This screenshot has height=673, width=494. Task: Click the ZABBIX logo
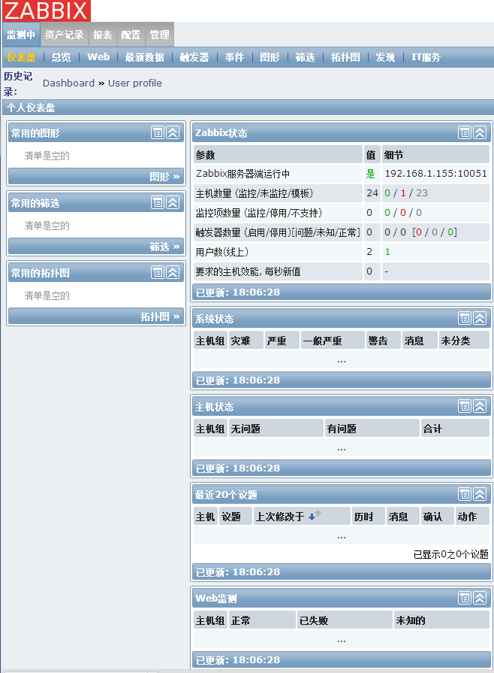(x=47, y=11)
